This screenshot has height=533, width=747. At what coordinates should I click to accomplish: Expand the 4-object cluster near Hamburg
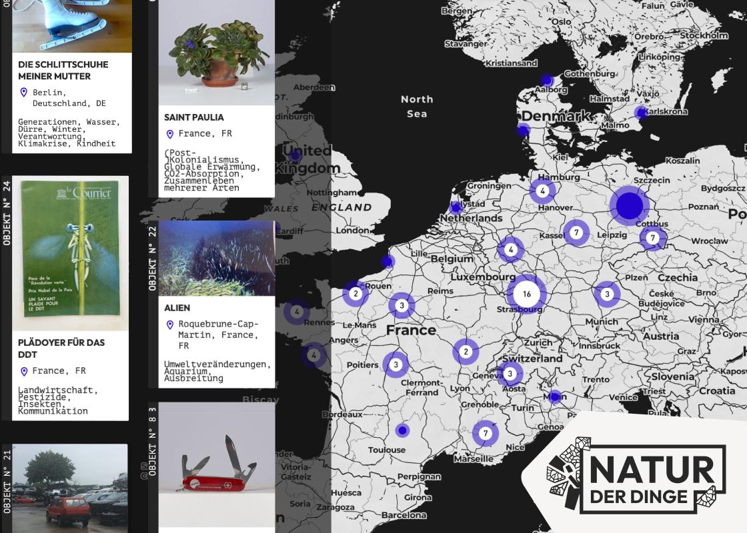click(542, 191)
